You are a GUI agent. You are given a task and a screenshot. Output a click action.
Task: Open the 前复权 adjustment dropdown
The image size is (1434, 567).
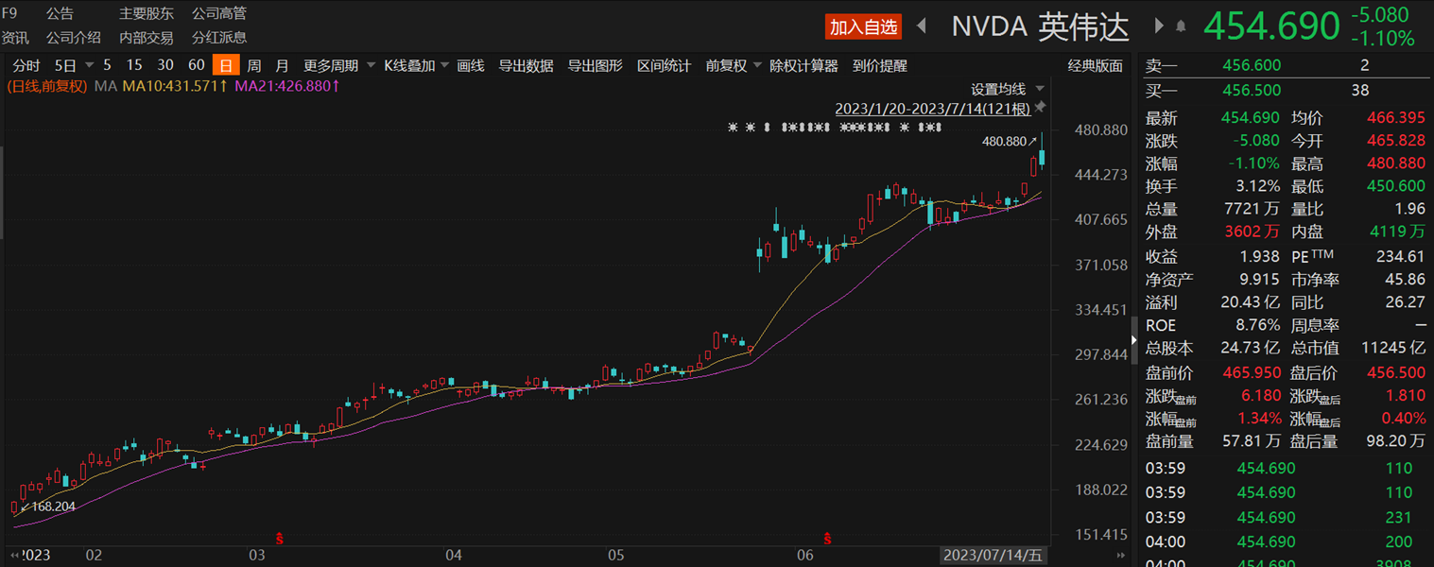757,65
